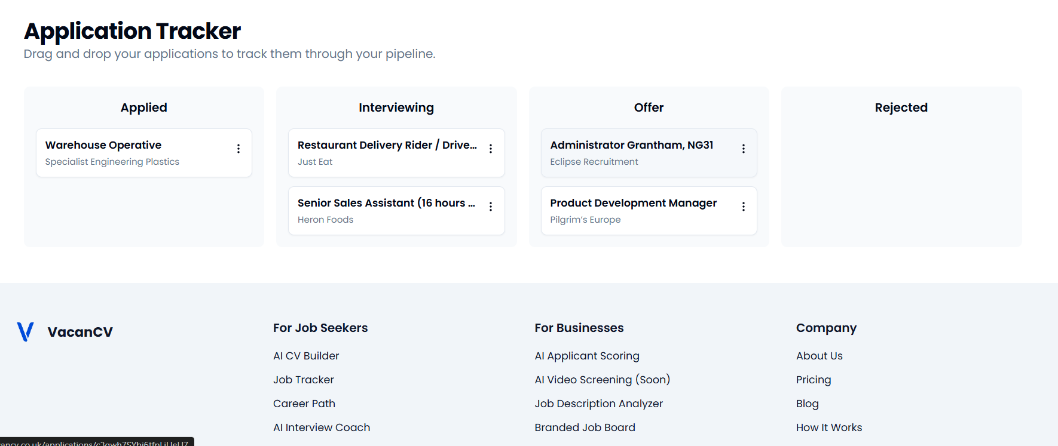This screenshot has width=1058, height=446.
Task: Open How It Works
Action: pos(828,427)
